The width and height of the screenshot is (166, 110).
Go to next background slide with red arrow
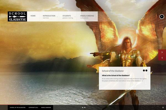click(x=162, y=52)
